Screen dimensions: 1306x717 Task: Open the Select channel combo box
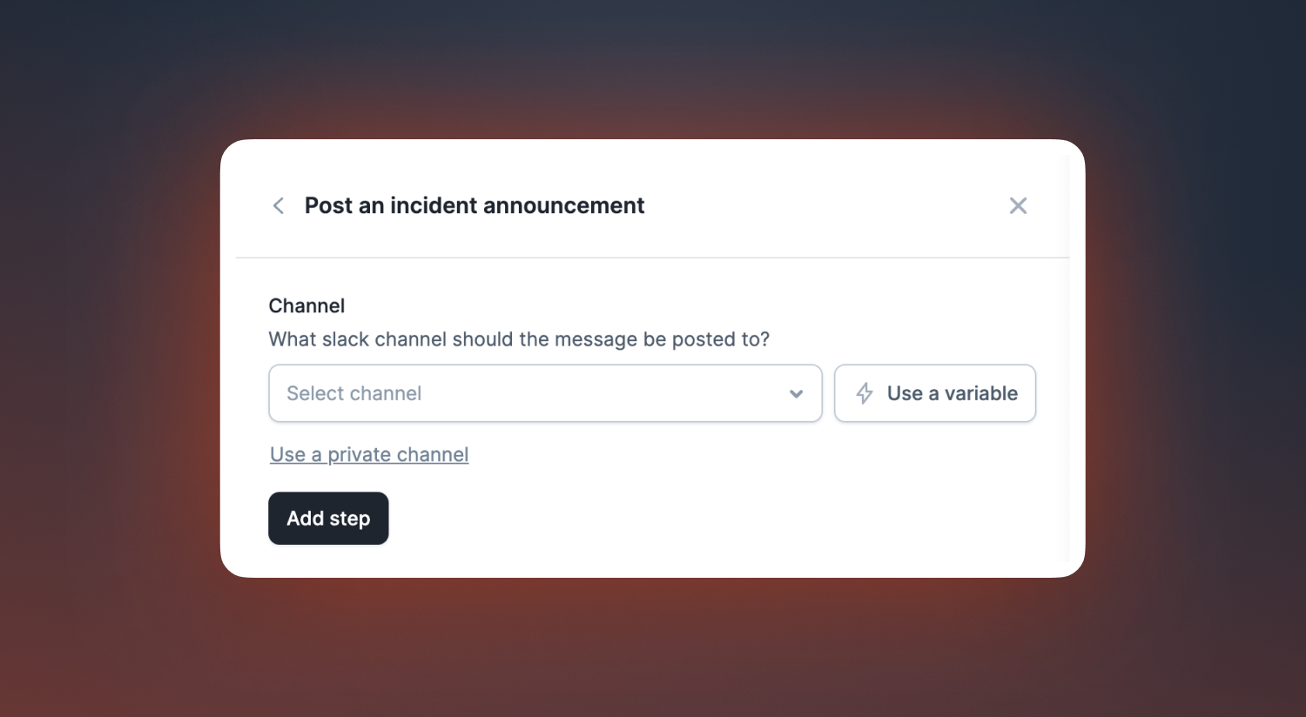[545, 393]
